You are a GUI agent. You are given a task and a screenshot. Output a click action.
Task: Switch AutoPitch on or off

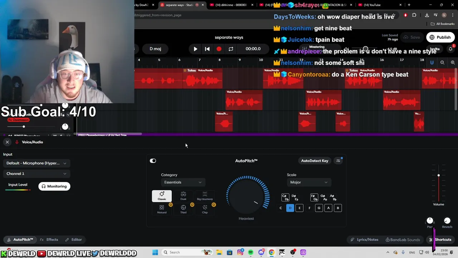(153, 161)
